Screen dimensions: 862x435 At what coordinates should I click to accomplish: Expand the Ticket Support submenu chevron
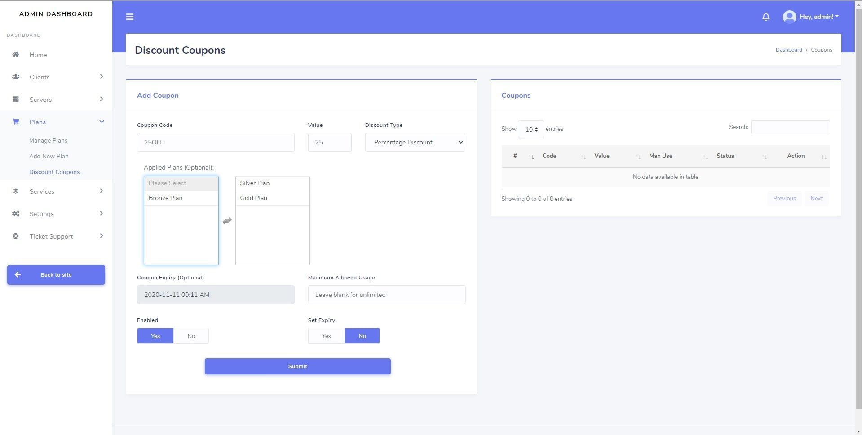102,236
